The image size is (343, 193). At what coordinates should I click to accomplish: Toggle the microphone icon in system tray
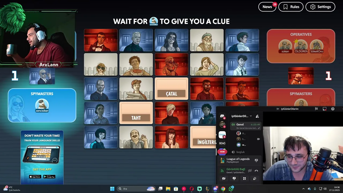[x=315, y=189]
